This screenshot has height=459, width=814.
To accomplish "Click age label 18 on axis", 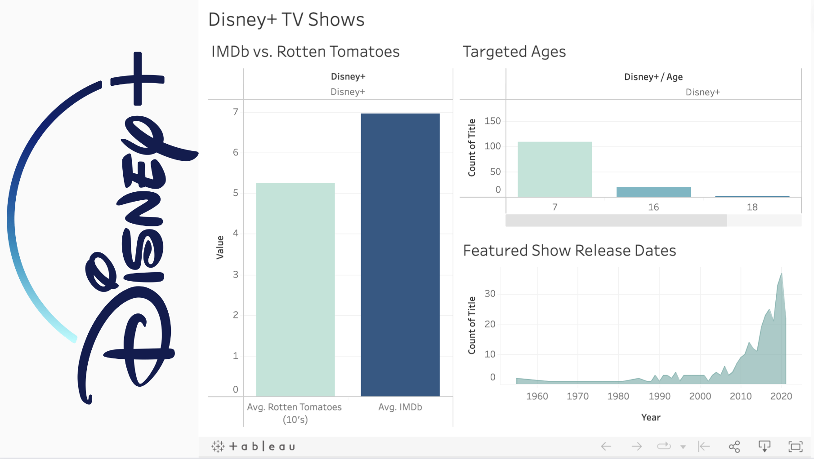I will tap(752, 207).
